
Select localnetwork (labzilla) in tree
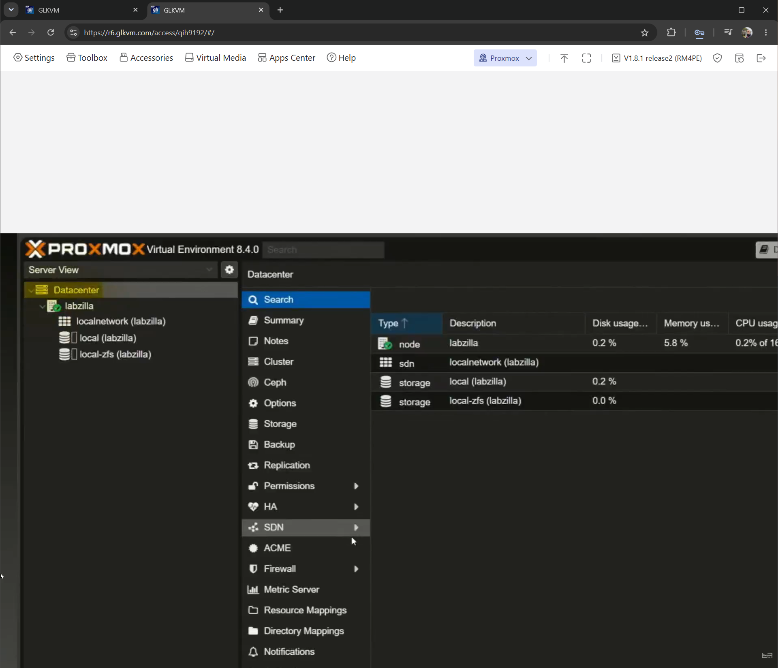coord(121,322)
